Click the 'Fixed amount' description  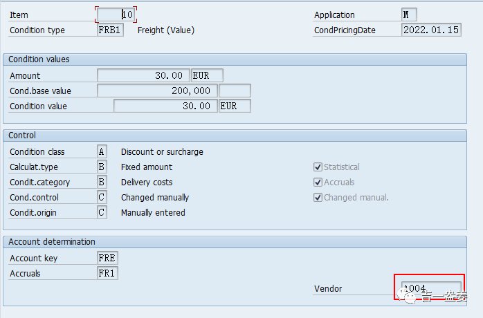click(x=147, y=167)
